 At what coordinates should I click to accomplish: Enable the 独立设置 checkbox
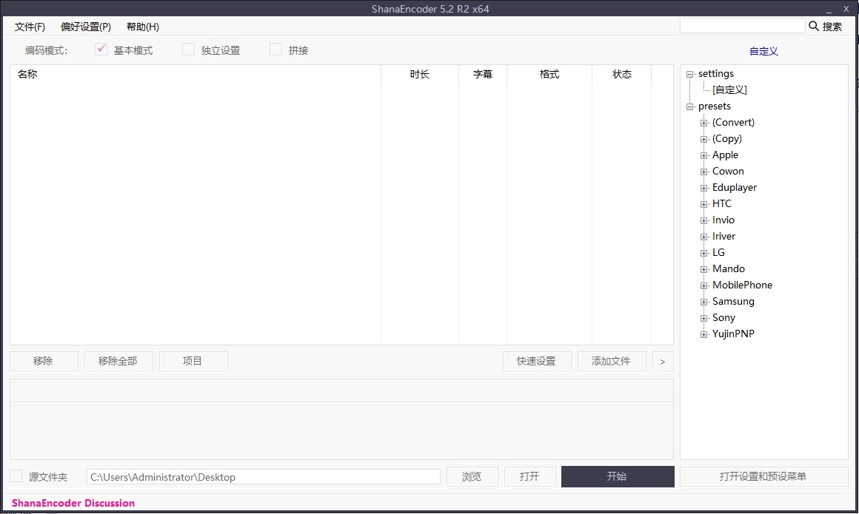point(188,49)
